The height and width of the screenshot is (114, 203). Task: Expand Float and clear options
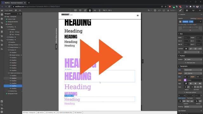190,63
